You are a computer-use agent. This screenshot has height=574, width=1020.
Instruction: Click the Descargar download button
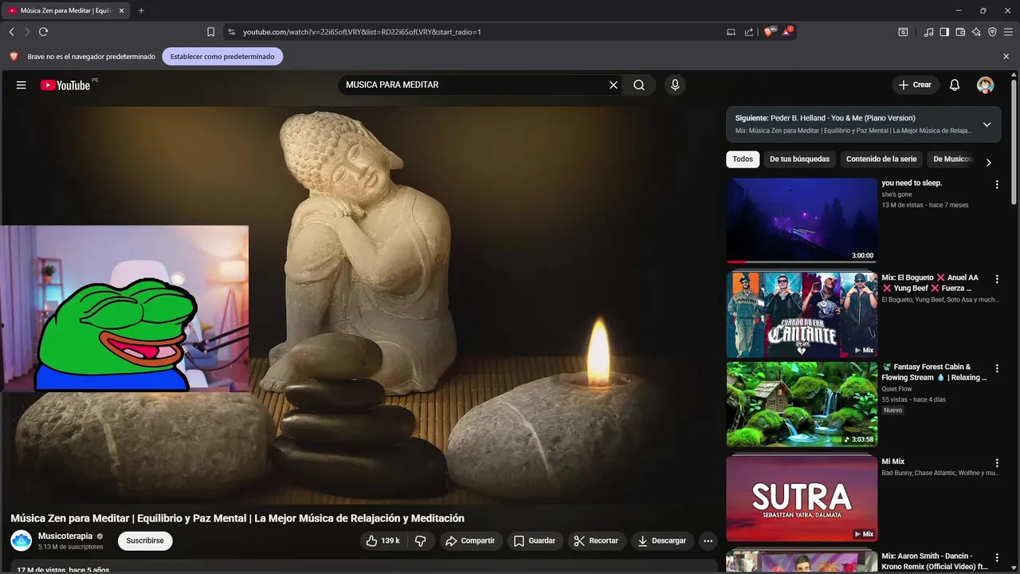pyautogui.click(x=662, y=541)
